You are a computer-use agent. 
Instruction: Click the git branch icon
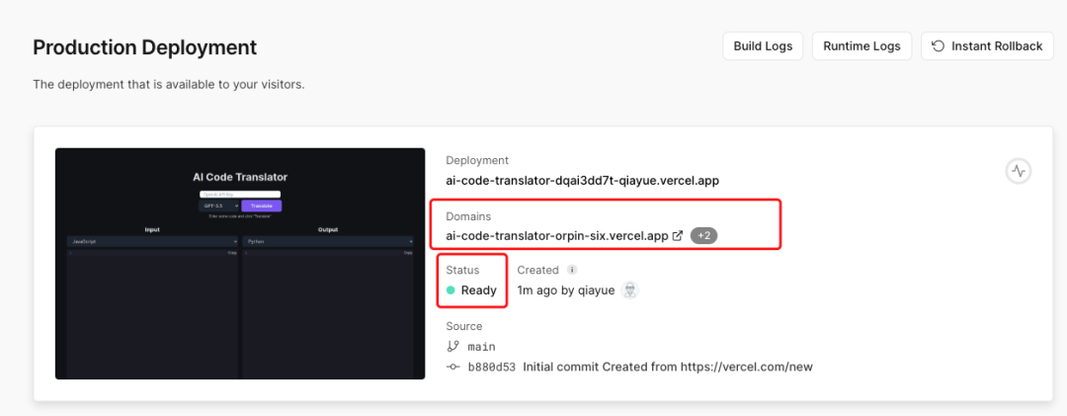coord(453,347)
